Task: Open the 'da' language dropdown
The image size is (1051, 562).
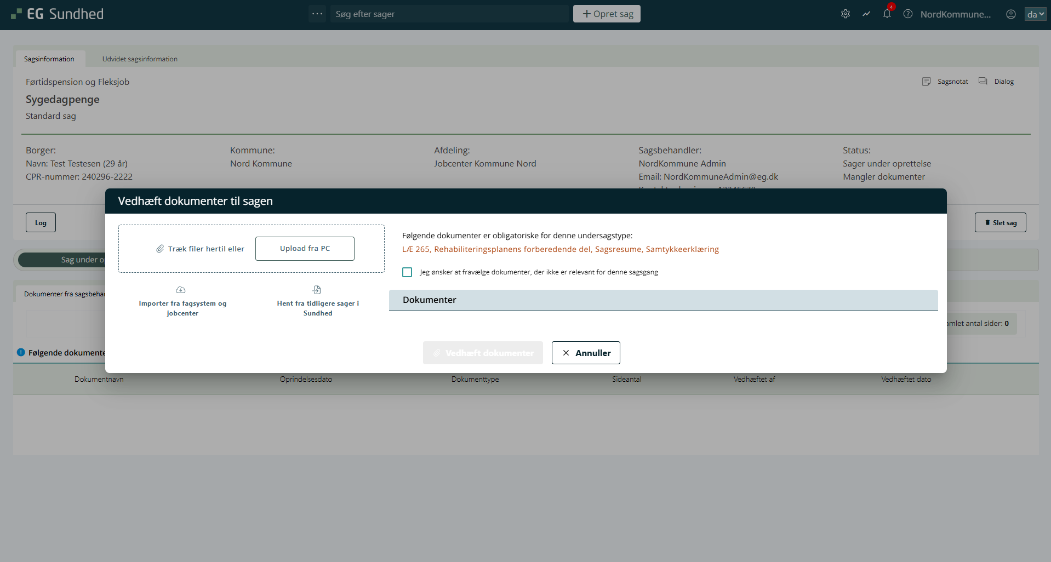Action: click(1035, 14)
